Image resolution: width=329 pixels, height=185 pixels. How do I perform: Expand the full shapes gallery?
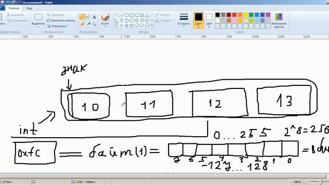coord(152,26)
